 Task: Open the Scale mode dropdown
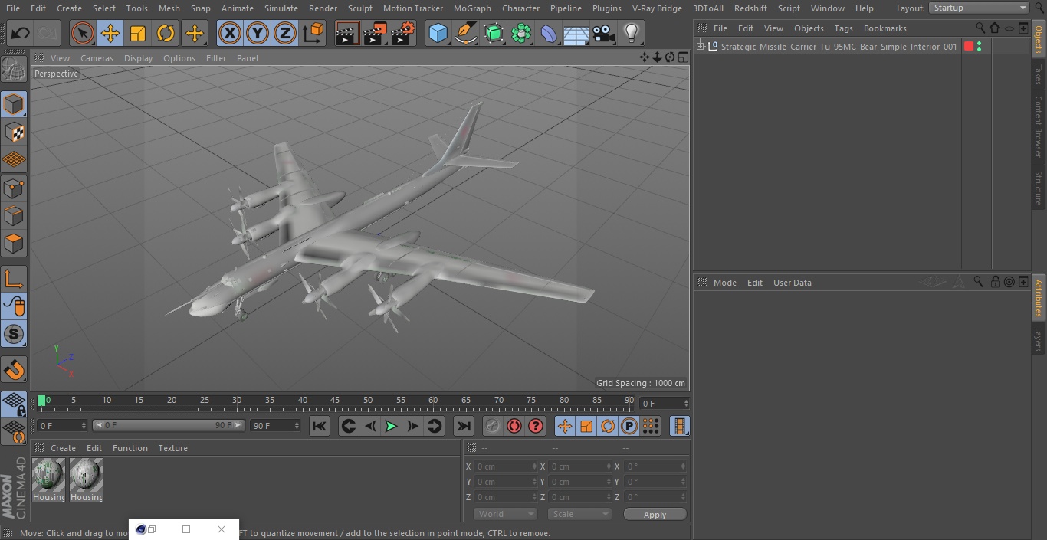pos(579,514)
